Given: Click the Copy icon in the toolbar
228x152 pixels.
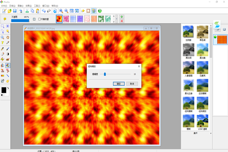Looking at the screenshot, I should [x=32, y=11].
